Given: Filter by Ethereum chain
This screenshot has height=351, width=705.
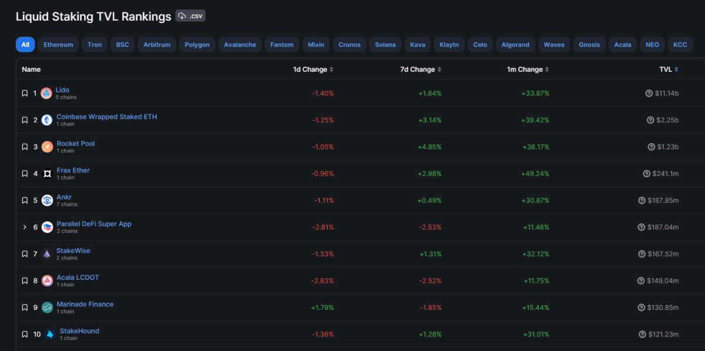Looking at the screenshot, I should (x=58, y=45).
